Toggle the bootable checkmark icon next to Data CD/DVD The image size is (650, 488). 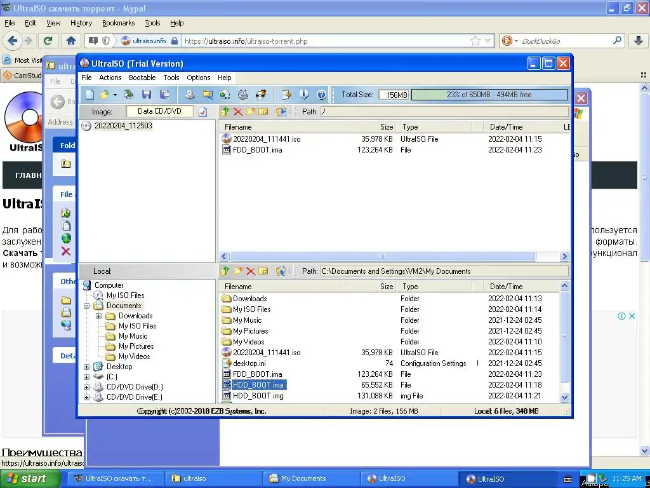point(202,112)
